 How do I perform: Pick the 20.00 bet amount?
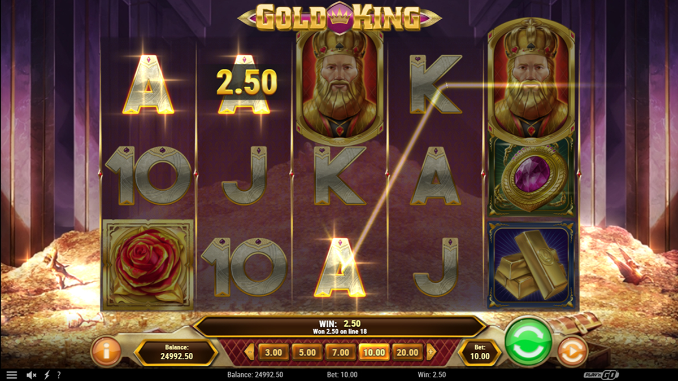(407, 352)
